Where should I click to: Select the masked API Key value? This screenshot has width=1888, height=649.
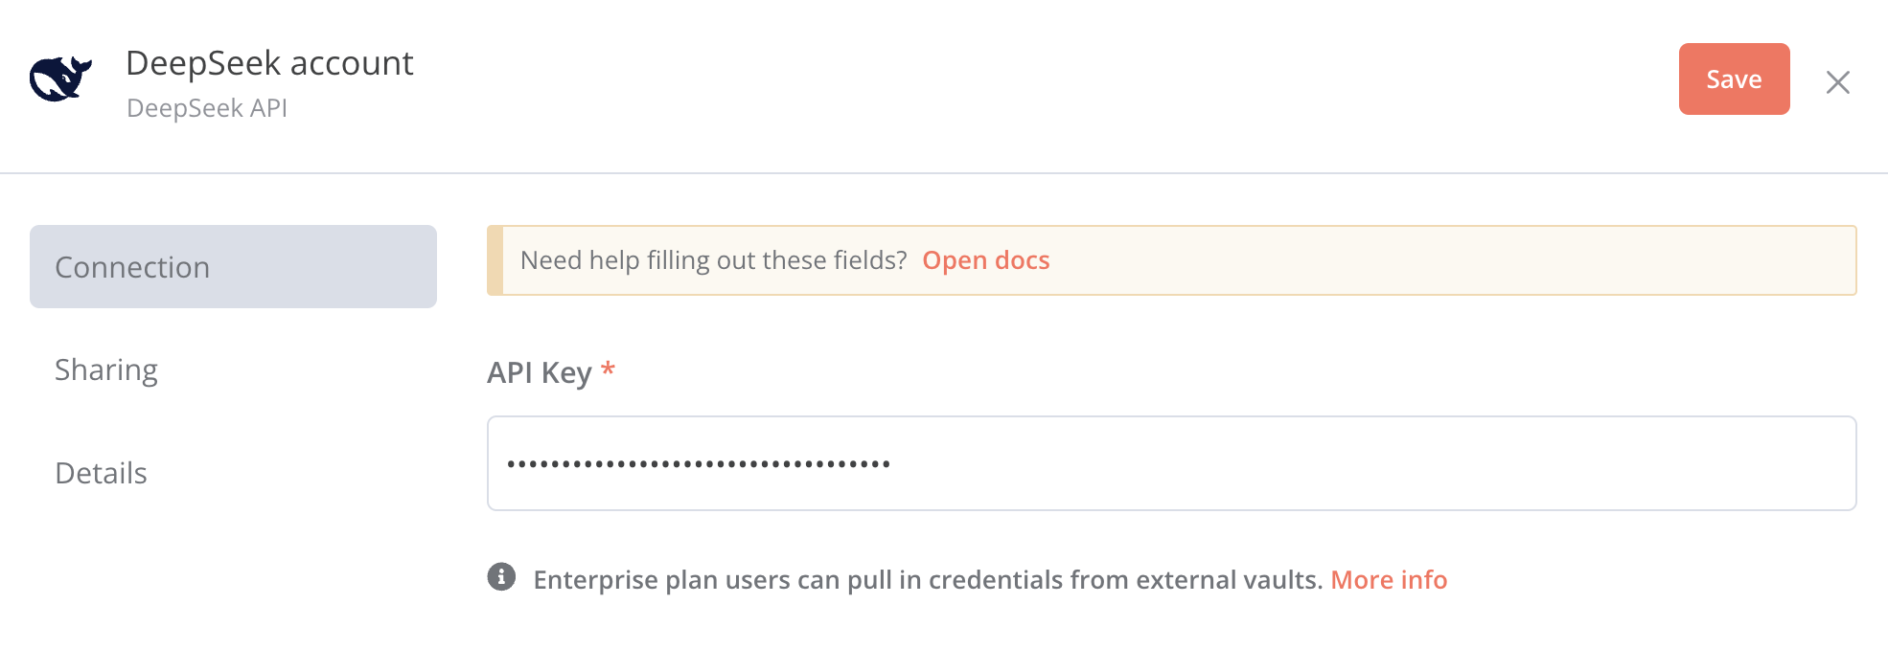click(699, 462)
